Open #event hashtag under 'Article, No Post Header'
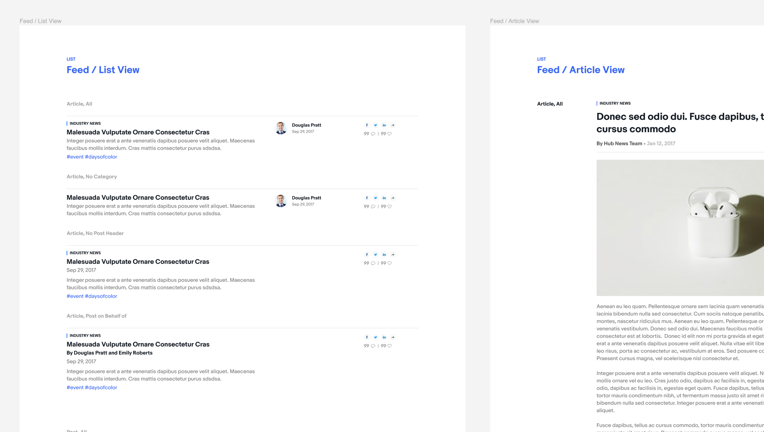The width and height of the screenshot is (764, 432). (x=75, y=296)
